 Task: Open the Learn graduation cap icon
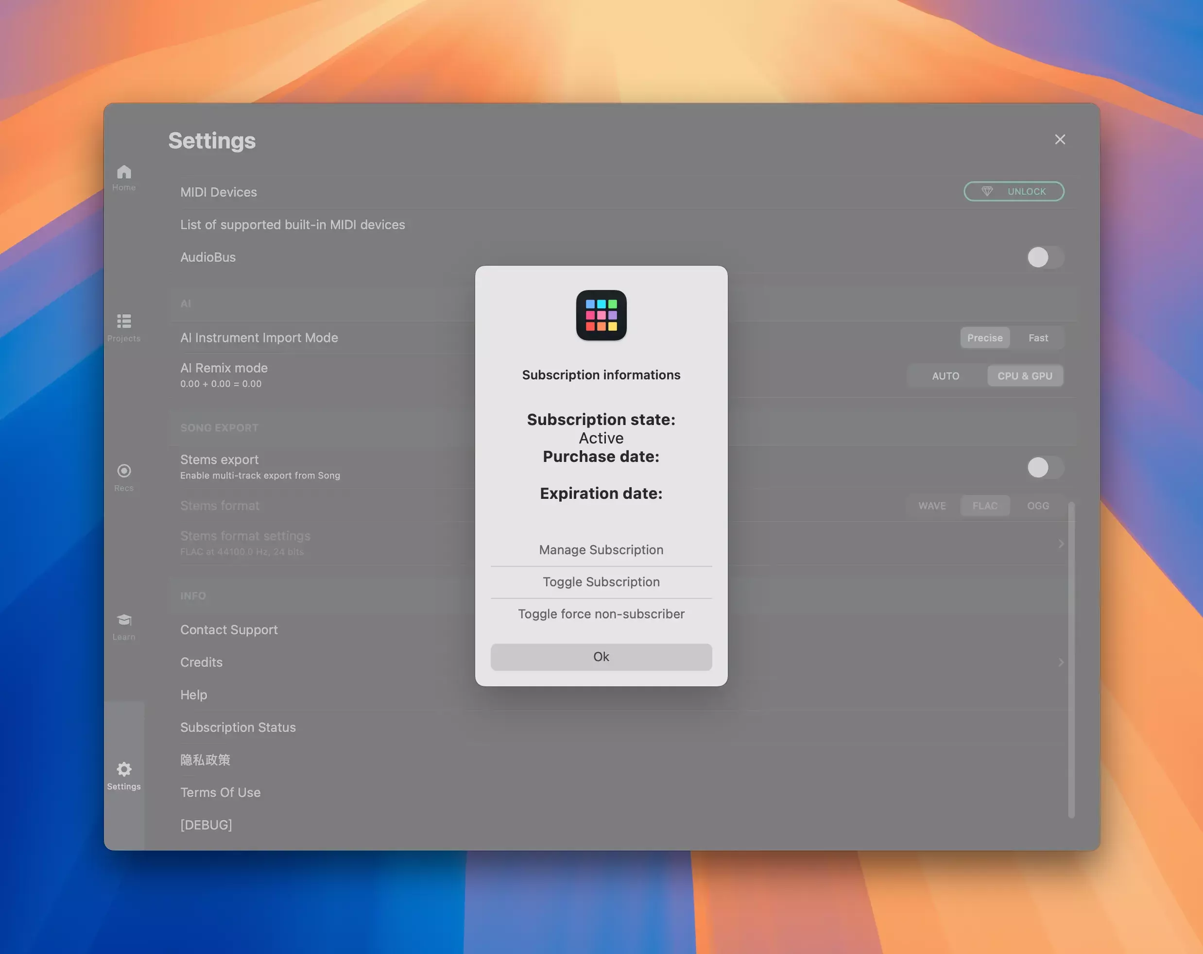pyautogui.click(x=124, y=620)
